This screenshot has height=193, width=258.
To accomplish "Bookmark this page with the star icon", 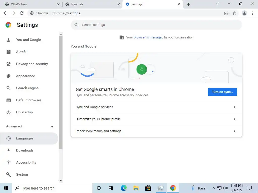I will [234, 13].
